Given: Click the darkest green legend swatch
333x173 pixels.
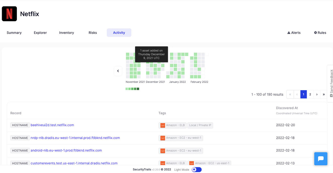Looking at the screenshot, I should pyautogui.click(x=138, y=89).
